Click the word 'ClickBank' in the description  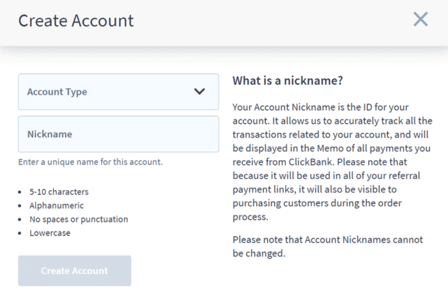(311, 162)
